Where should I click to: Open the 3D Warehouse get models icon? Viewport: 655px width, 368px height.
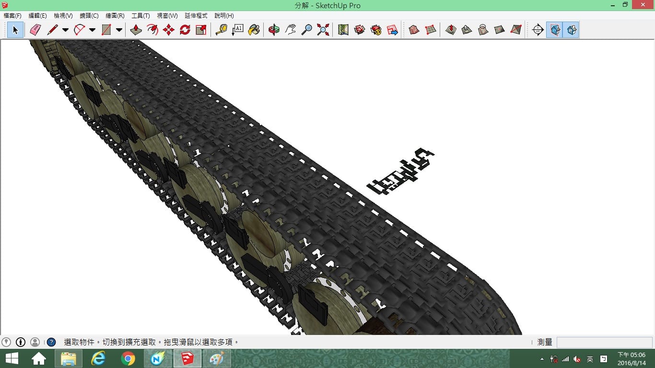359,30
